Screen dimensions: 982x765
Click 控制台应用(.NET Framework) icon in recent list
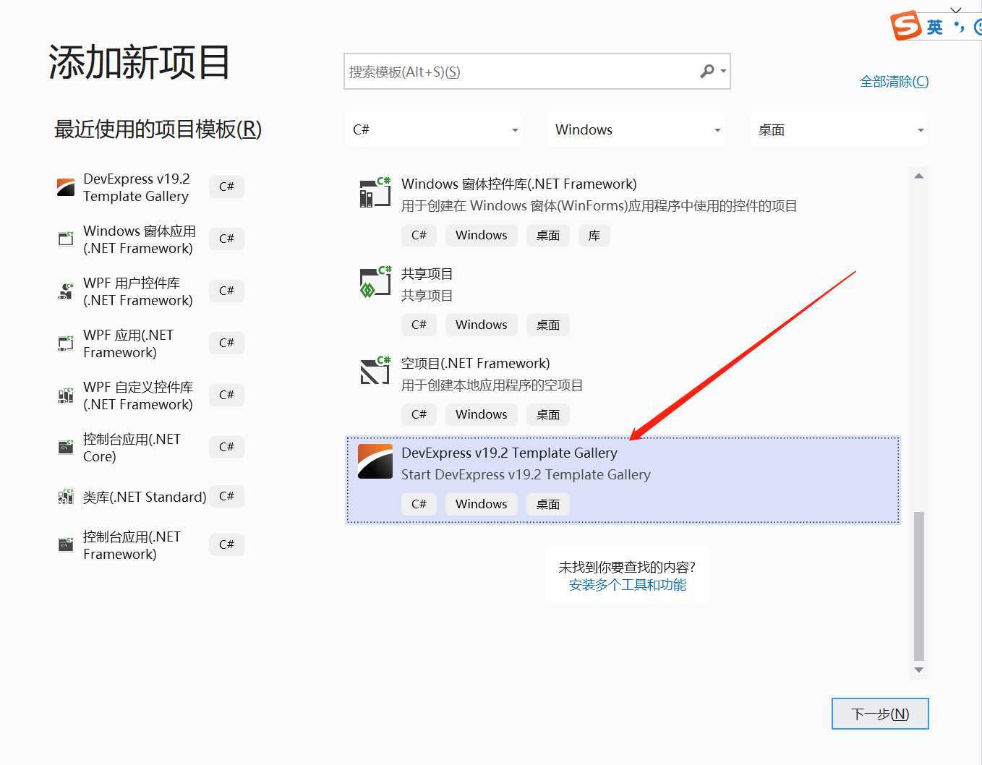point(66,544)
